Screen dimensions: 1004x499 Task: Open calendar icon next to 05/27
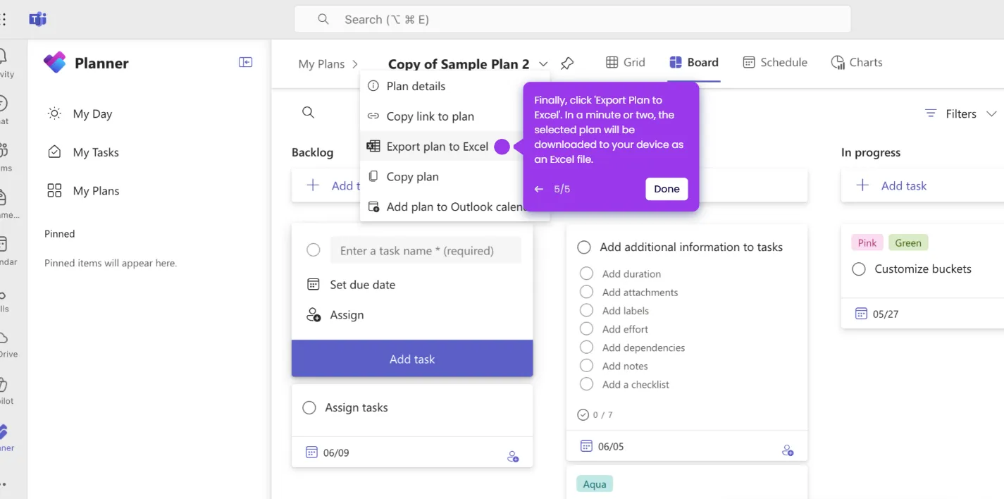click(861, 314)
